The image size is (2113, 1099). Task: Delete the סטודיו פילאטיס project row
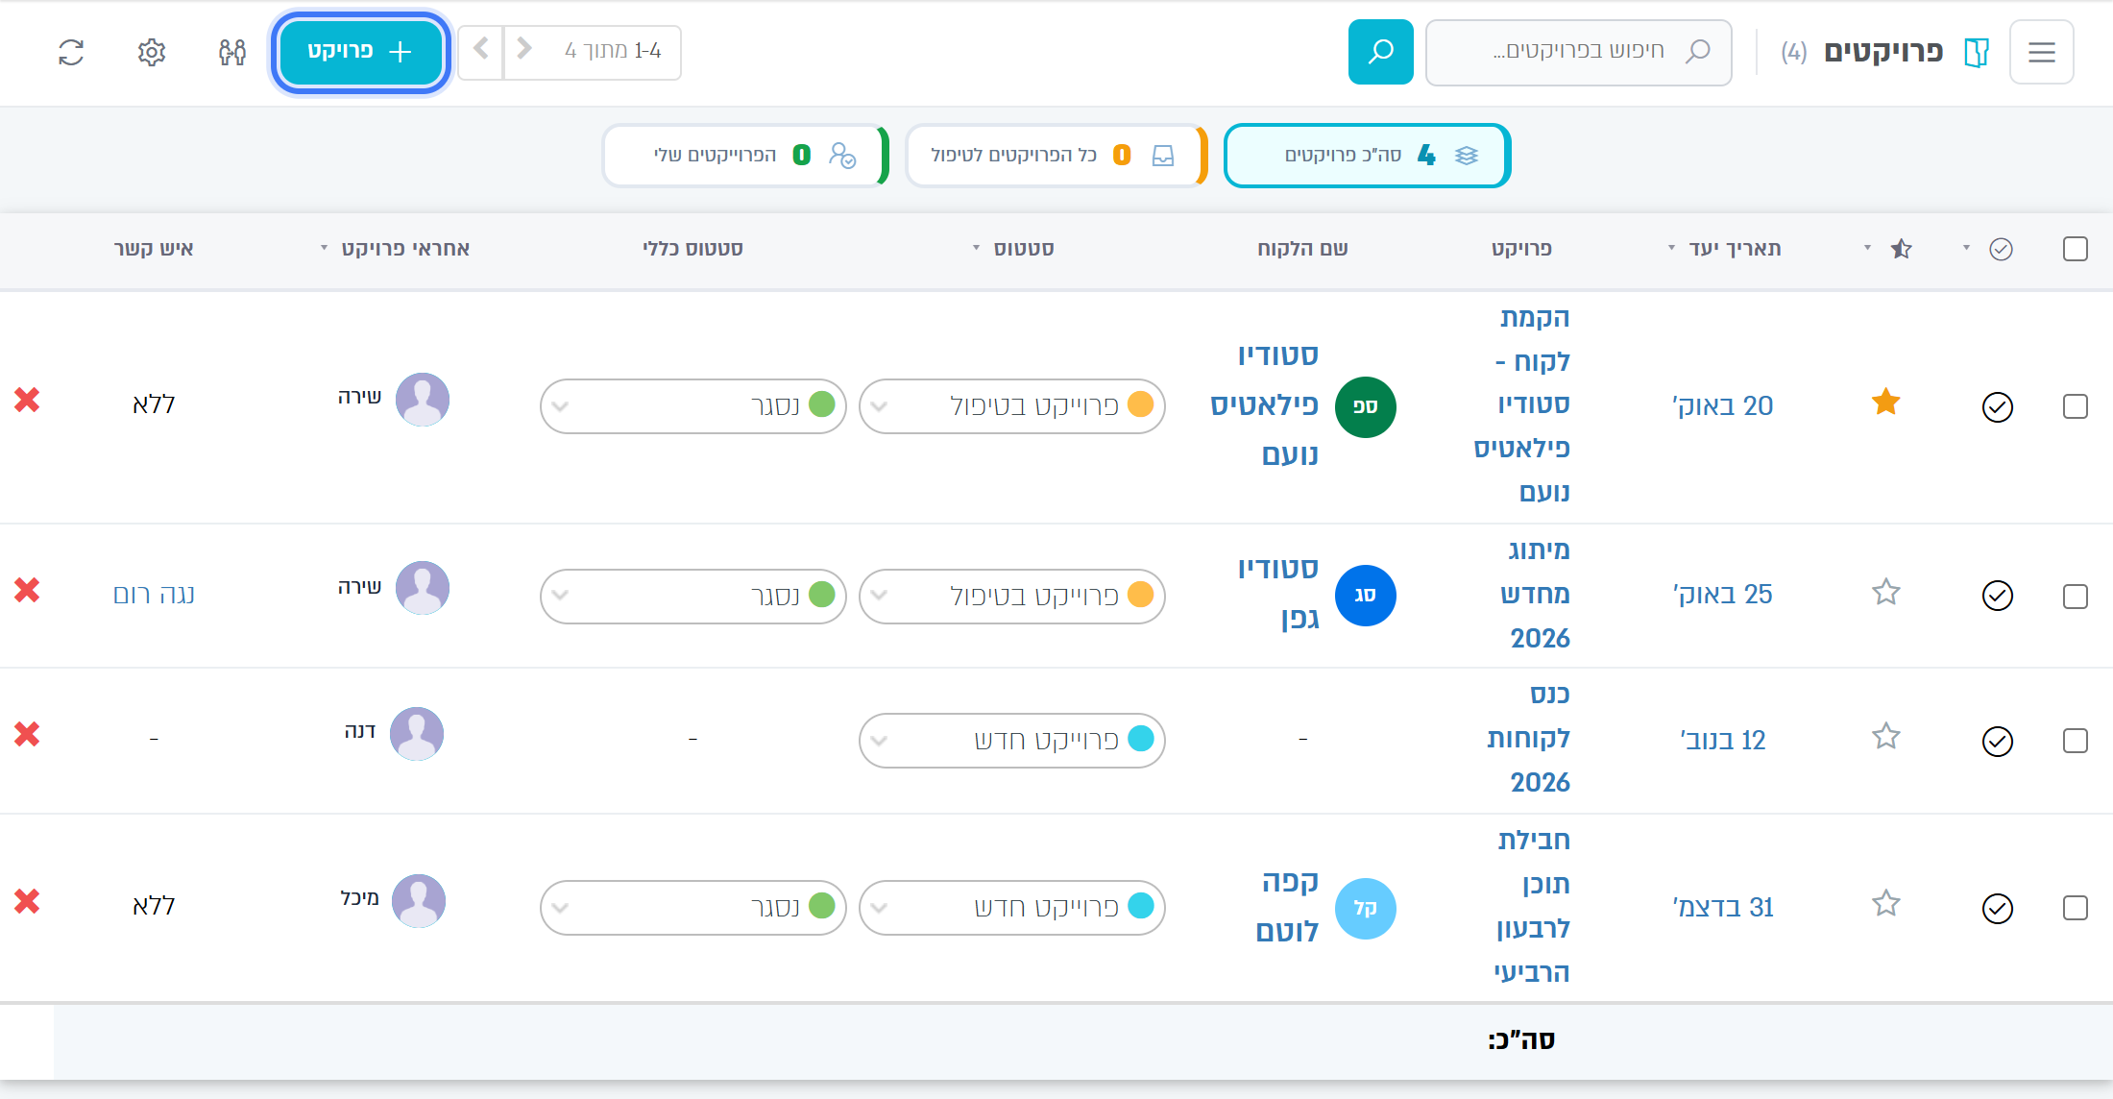point(27,400)
